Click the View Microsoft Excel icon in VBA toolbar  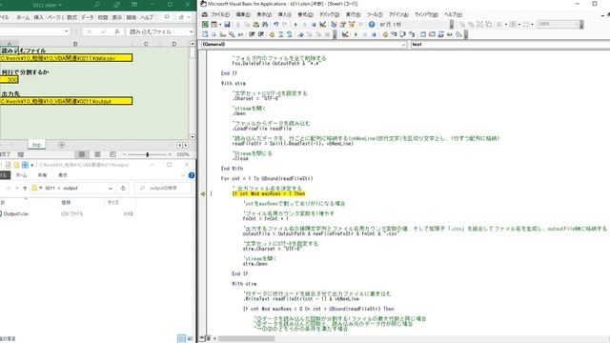click(x=205, y=25)
